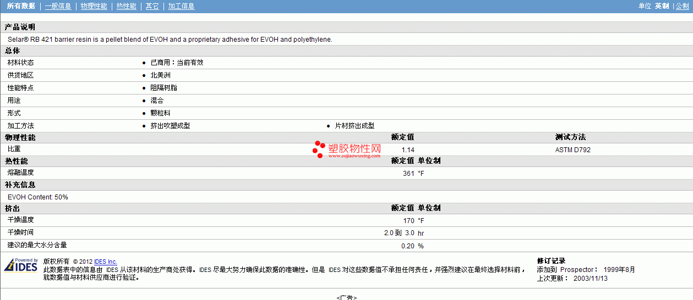Click the 供货地区 row label

pos(20,75)
